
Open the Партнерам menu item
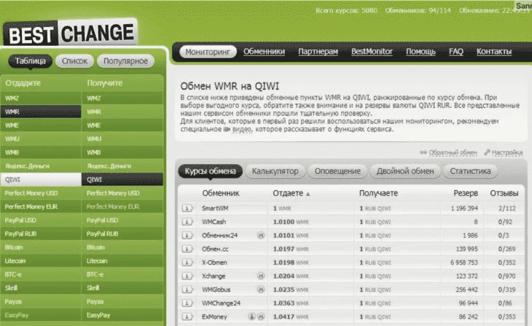[318, 52]
